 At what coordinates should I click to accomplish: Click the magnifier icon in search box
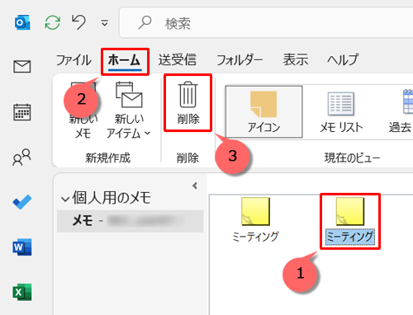pyautogui.click(x=145, y=22)
